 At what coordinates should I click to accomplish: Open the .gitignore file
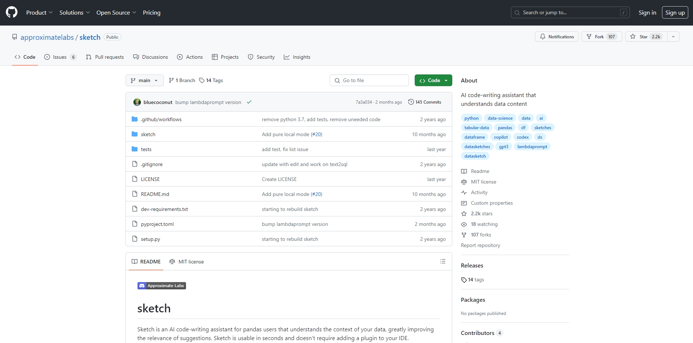(x=152, y=164)
